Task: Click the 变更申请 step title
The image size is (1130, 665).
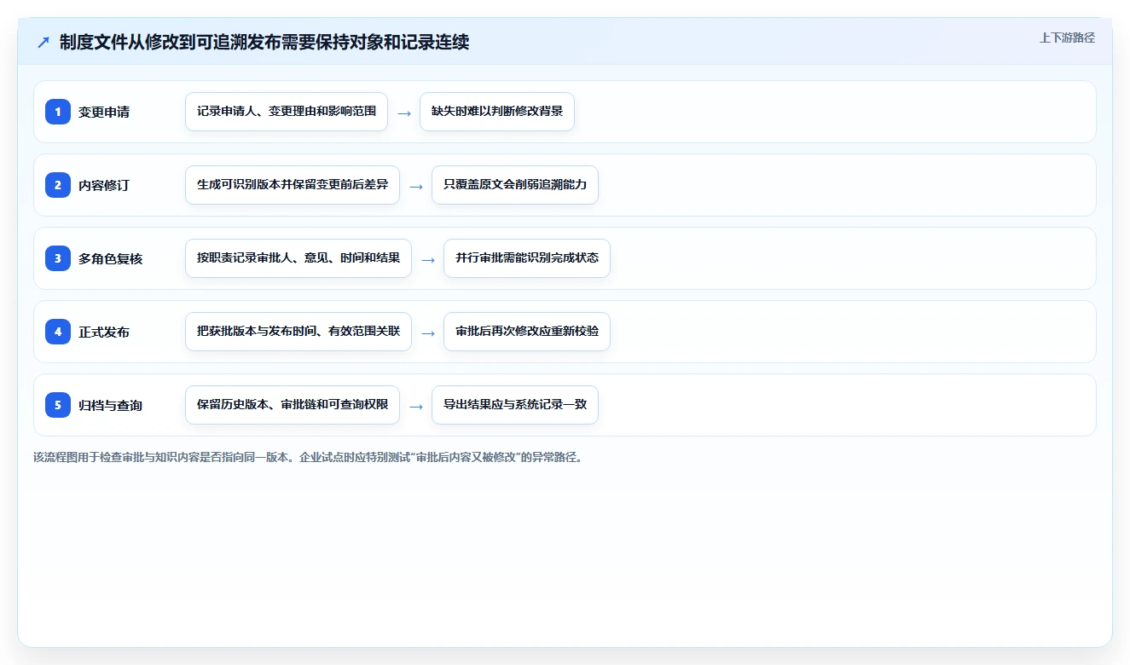Action: point(104,112)
